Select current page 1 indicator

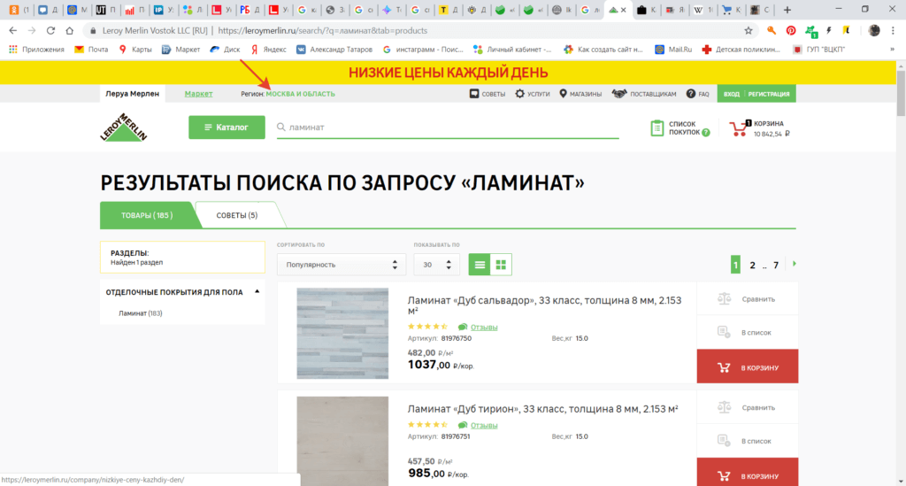click(x=735, y=265)
